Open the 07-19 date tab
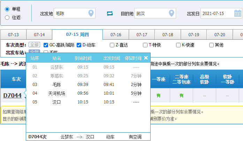 click(x=193, y=35)
